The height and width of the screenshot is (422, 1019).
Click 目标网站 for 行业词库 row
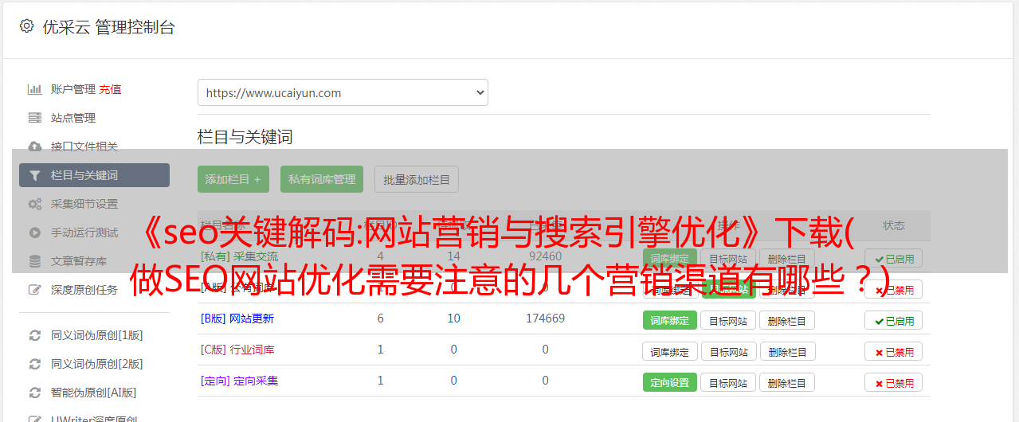(728, 351)
